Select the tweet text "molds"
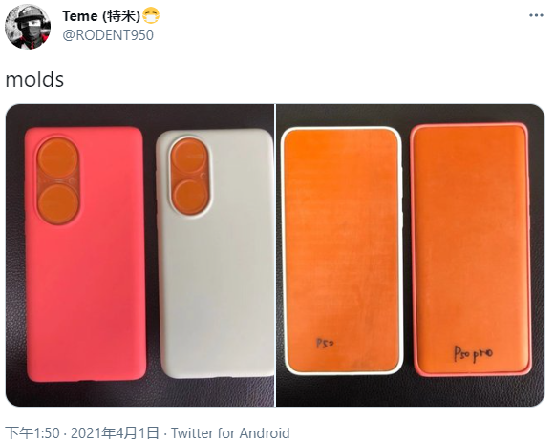This screenshot has width=555, height=442. point(34,79)
